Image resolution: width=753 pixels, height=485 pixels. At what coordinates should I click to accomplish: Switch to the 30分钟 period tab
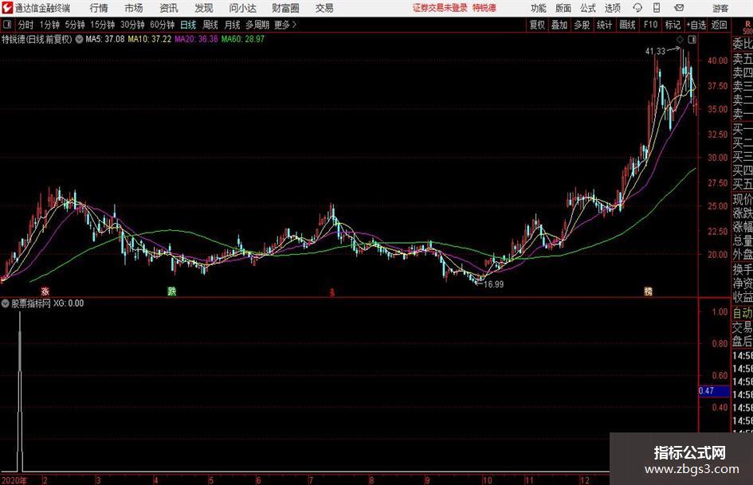(x=132, y=25)
